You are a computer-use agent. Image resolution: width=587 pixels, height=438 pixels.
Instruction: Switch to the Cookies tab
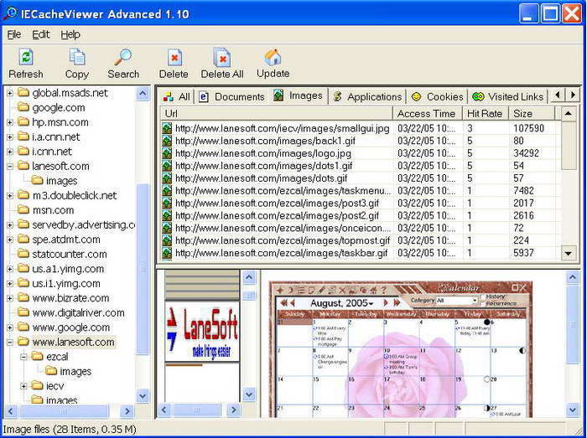[x=437, y=97]
